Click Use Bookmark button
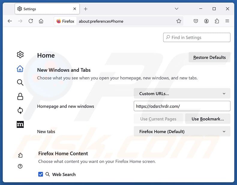Viewport: 237px width, 185px height. (208, 119)
